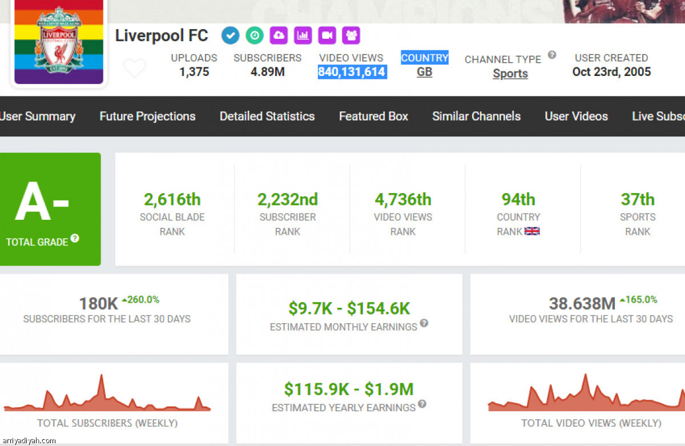
Task: Favorite the channel with the heart icon
Action: pos(135,68)
